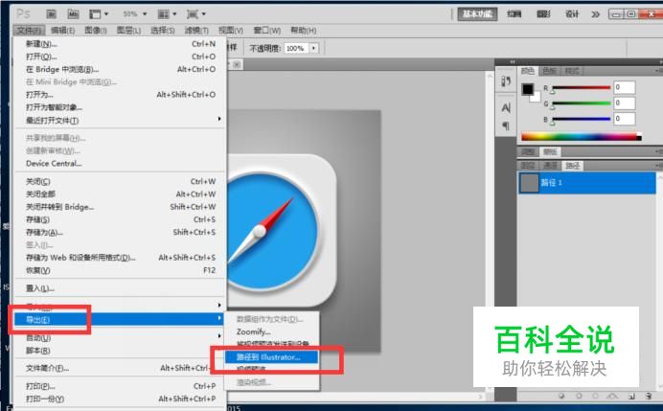The width and height of the screenshot is (663, 411).
Task: Switch to the 设计 workspace
Action: tap(572, 14)
